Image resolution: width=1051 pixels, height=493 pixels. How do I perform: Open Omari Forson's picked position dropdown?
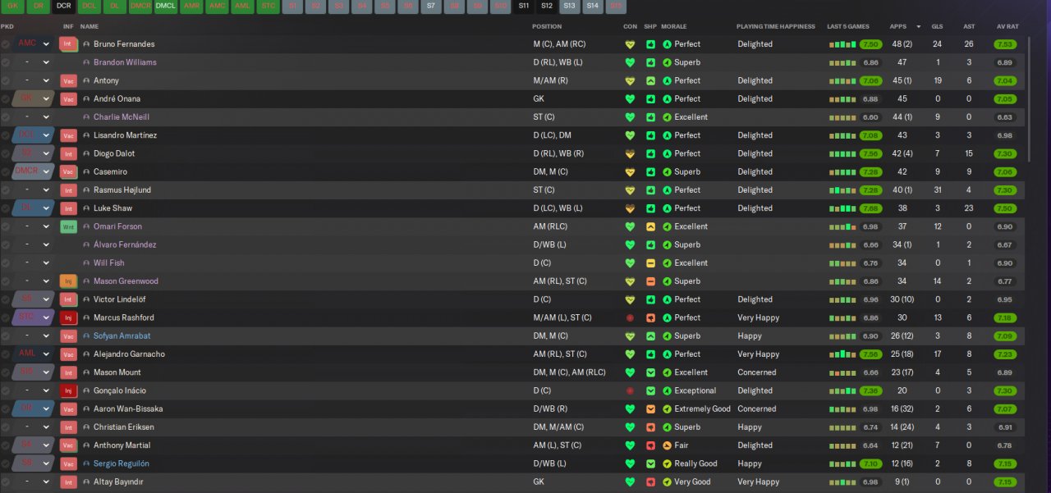pos(34,226)
